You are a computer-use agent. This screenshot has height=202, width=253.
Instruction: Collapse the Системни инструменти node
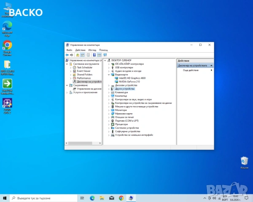tap(67, 64)
